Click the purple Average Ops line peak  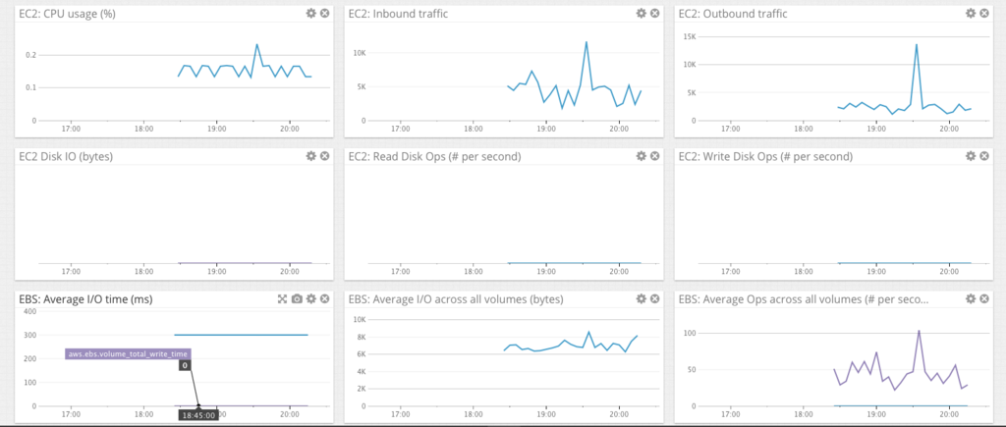[x=919, y=331]
